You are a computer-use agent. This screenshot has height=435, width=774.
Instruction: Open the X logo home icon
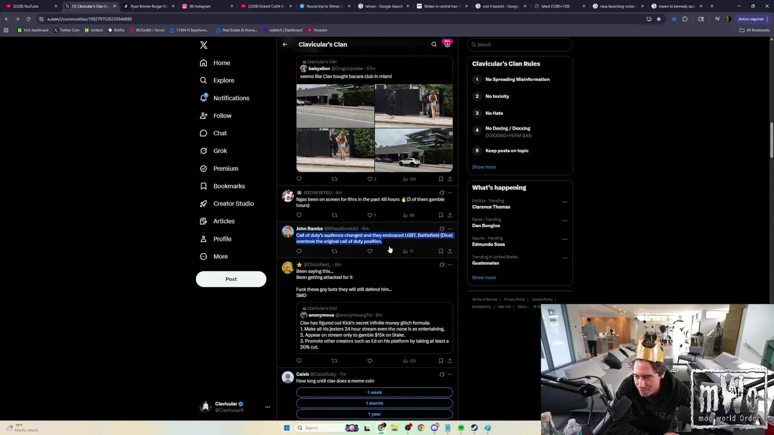tap(204, 45)
